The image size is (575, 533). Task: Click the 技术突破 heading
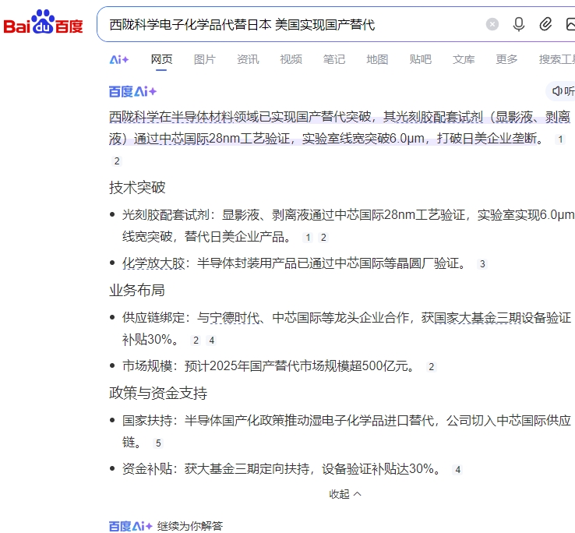137,188
